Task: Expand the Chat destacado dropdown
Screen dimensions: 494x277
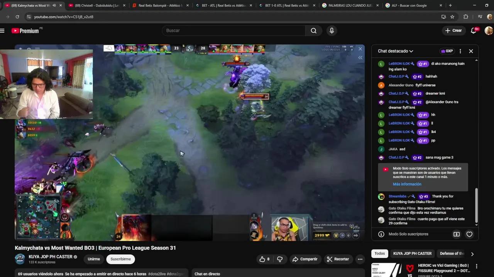Action: pyautogui.click(x=396, y=51)
